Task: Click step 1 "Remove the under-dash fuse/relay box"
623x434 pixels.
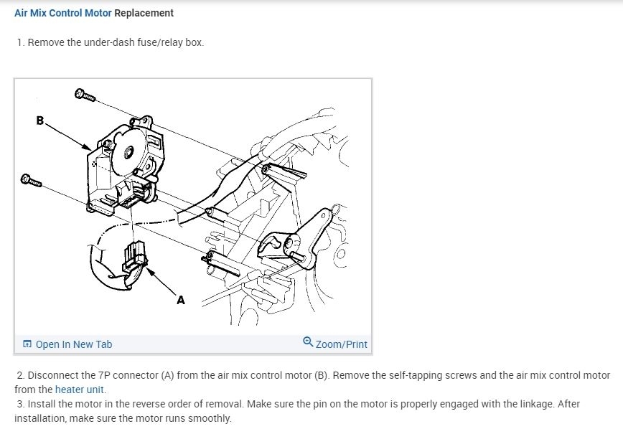Action: point(111,42)
